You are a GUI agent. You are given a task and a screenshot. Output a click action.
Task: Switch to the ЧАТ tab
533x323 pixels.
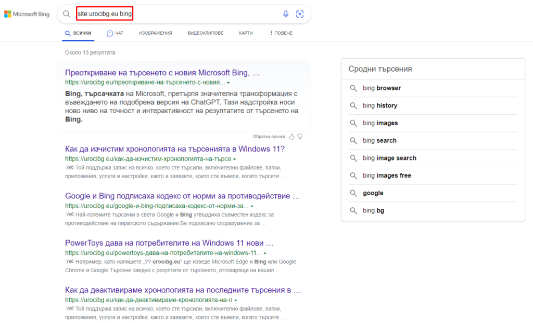click(115, 33)
